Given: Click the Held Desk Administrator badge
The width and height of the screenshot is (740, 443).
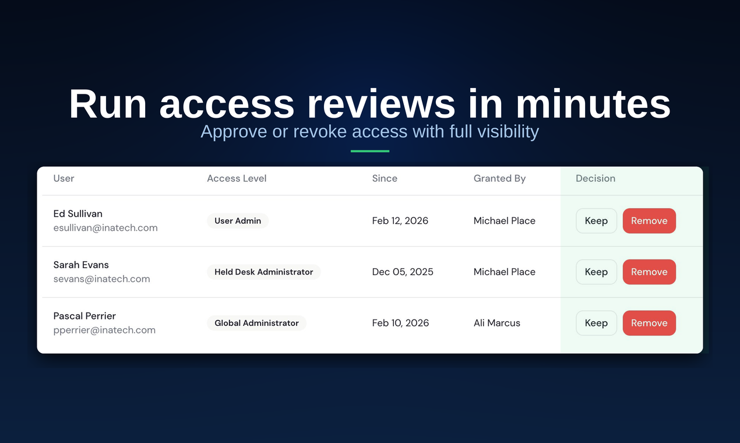Looking at the screenshot, I should point(263,272).
